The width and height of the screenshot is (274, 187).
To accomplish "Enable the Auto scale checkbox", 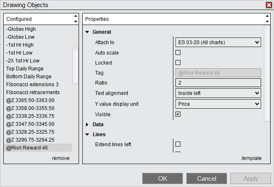I will 178,52.
